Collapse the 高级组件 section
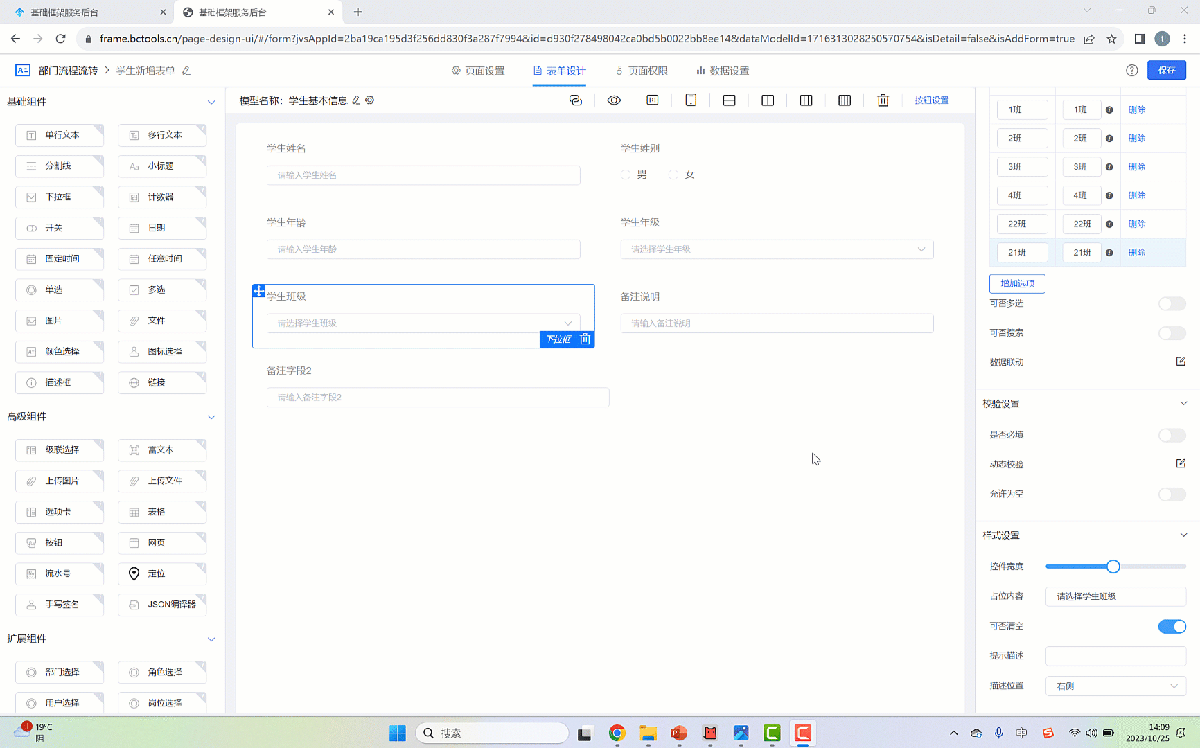This screenshot has height=748, width=1200. [x=211, y=417]
